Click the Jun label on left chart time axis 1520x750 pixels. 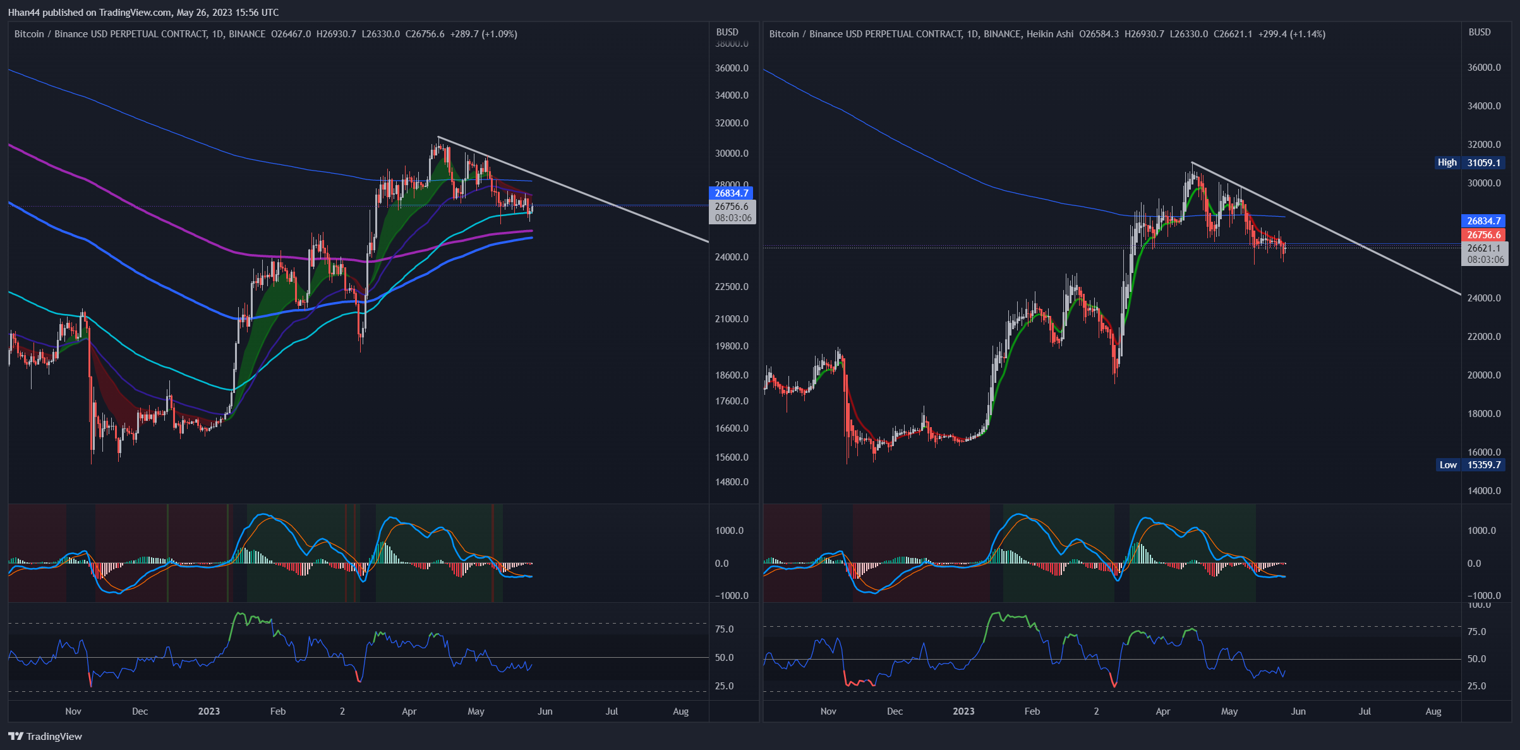pyautogui.click(x=545, y=711)
